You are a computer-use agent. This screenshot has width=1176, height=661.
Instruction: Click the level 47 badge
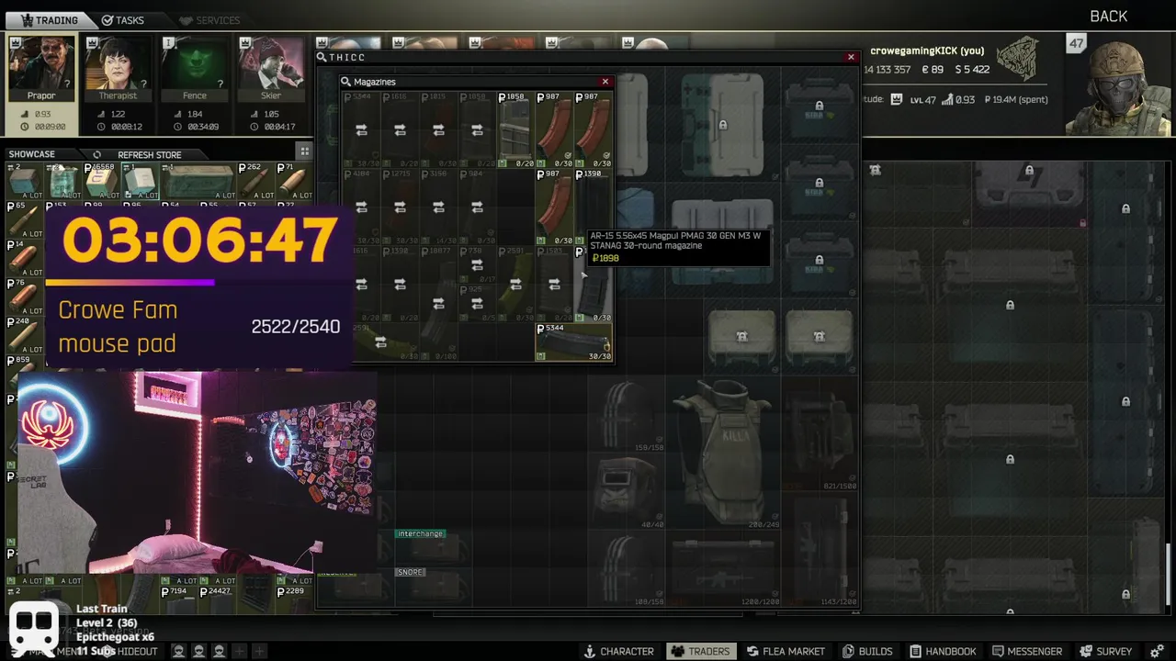1076,43
